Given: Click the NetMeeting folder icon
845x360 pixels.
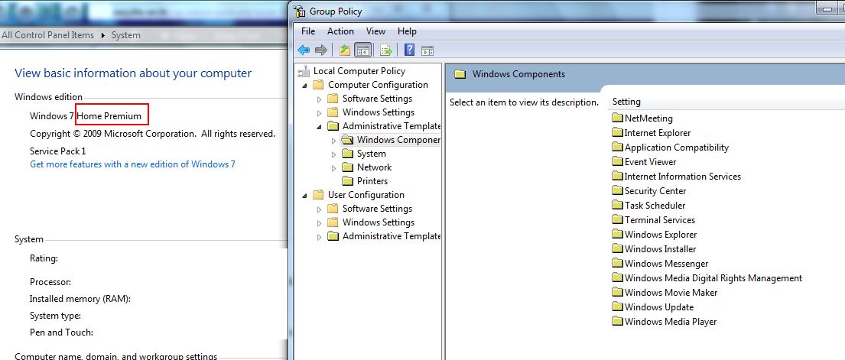Looking at the screenshot, I should point(618,118).
